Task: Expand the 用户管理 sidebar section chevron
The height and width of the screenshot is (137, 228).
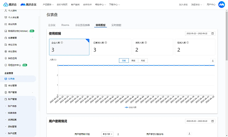Action: (32, 92)
